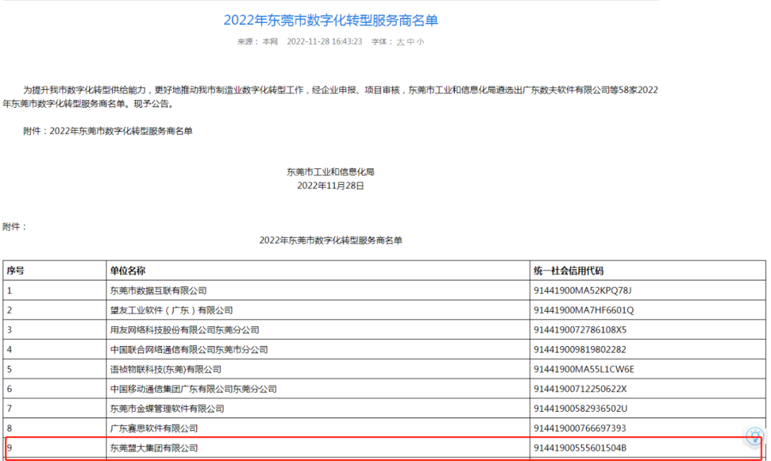Set font size to large (大)
The height and width of the screenshot is (461, 771).
click(400, 42)
